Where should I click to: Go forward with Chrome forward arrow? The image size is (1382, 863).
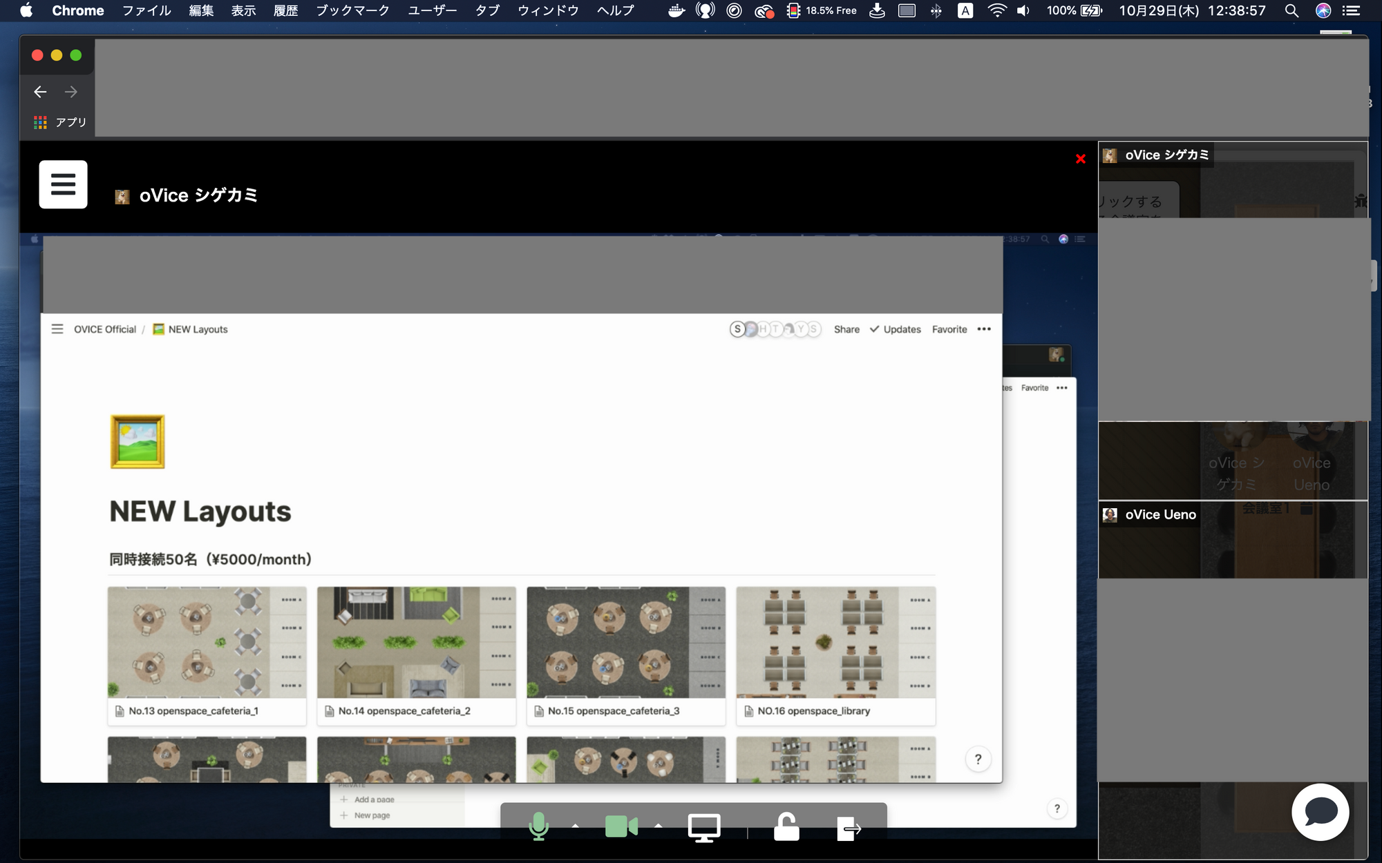(70, 91)
